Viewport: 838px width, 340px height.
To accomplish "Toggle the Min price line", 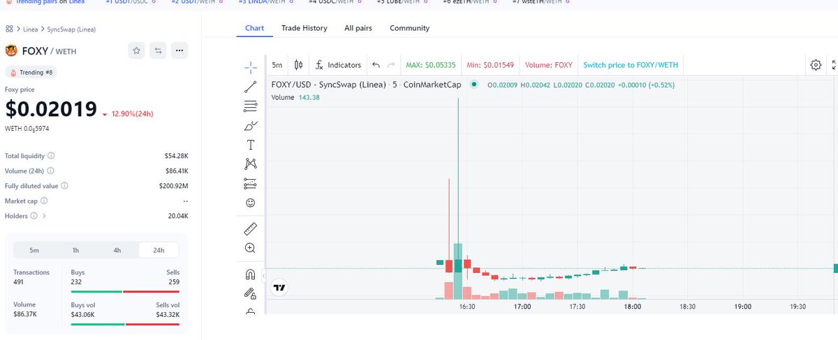I will [x=490, y=65].
